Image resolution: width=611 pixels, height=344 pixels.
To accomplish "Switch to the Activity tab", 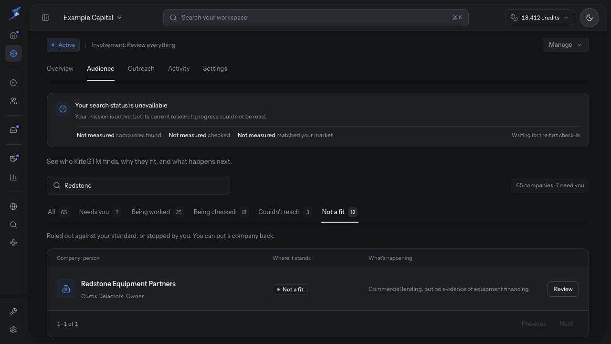I will [x=179, y=69].
